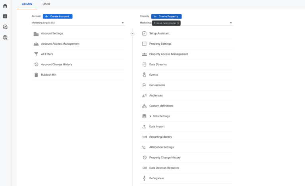Expand the Data Settings submenu triangle
Screen dimensions: 305x186
point(150,116)
